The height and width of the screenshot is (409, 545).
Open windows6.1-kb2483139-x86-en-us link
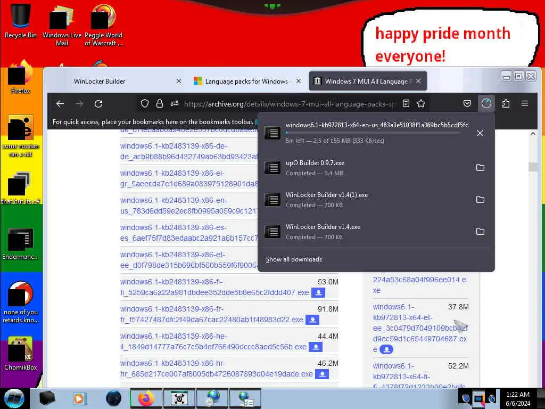tap(189, 206)
